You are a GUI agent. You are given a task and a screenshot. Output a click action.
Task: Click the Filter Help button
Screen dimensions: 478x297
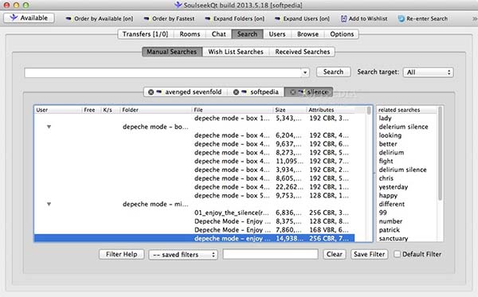pyautogui.click(x=121, y=254)
